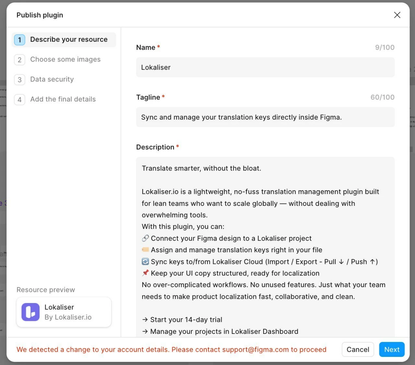Click the link emoji before Connect your Figma

[x=145, y=238]
